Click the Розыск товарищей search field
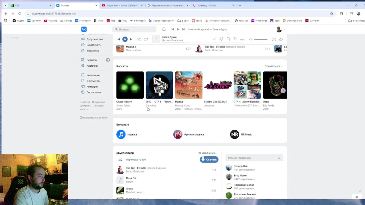The image size is (365, 205). [x=254, y=158]
